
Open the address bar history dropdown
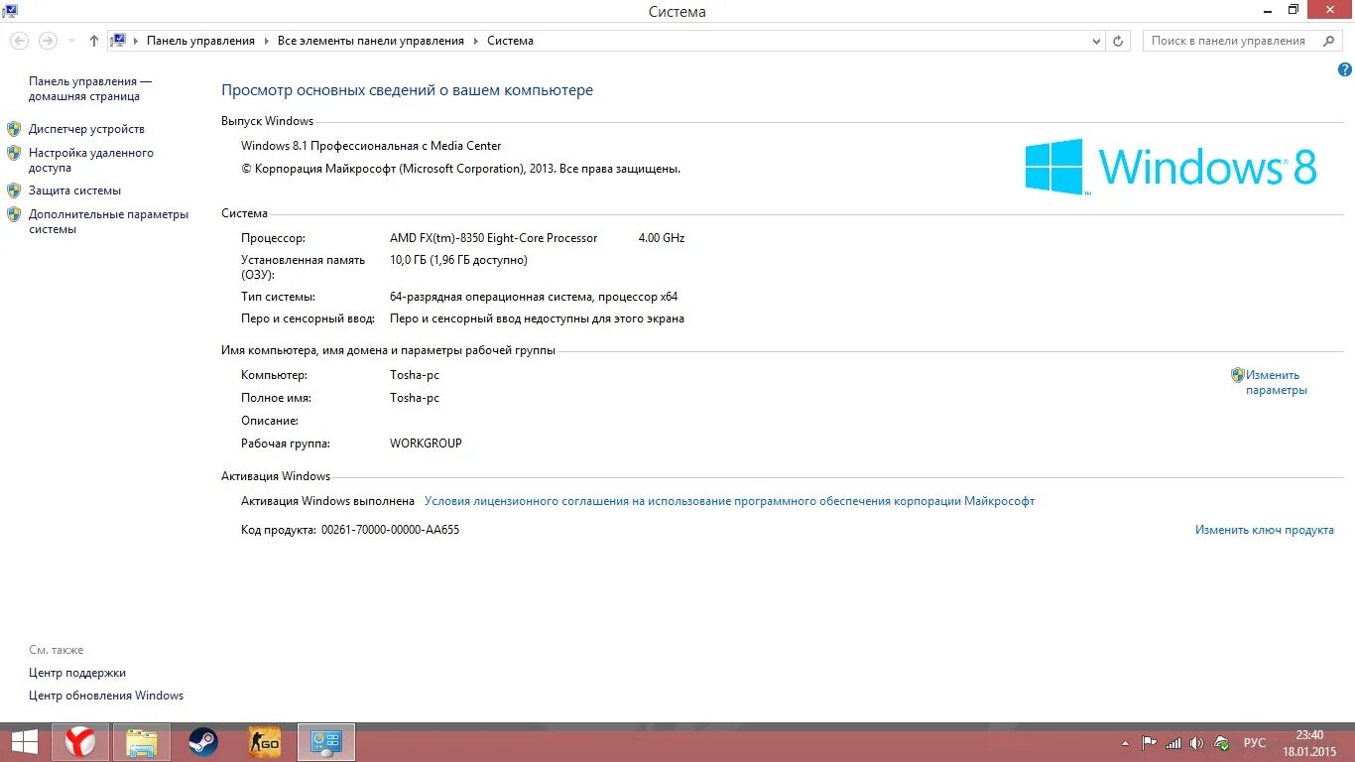1096,41
